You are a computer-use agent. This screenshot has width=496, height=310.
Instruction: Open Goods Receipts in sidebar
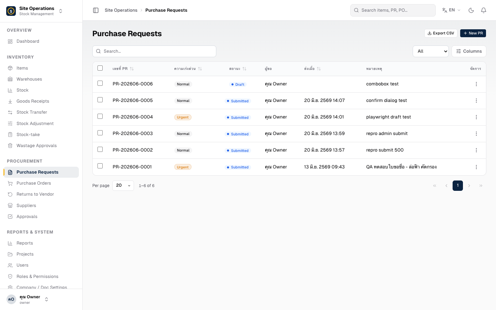(41, 101)
